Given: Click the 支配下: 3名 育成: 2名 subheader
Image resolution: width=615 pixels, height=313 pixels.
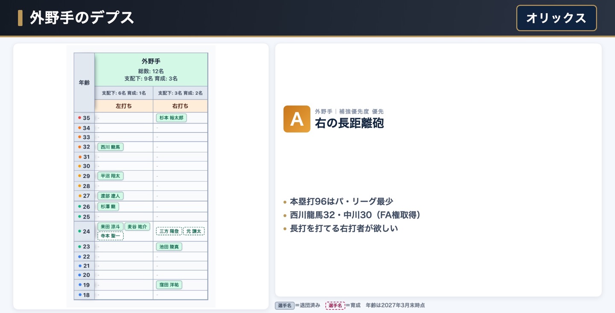Looking at the screenshot, I should click(x=180, y=93).
